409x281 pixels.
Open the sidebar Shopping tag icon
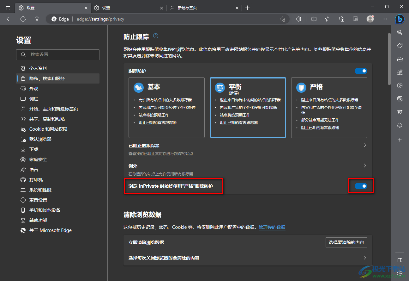pyautogui.click(x=400, y=46)
